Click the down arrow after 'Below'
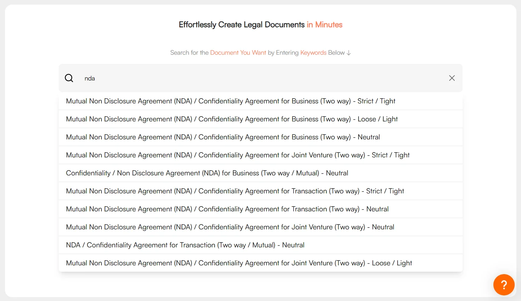The width and height of the screenshot is (521, 301). pos(349,53)
